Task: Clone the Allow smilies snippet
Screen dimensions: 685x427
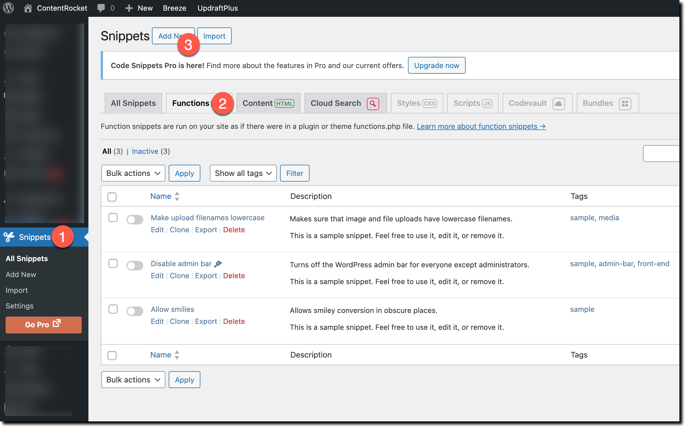Action: (179, 321)
